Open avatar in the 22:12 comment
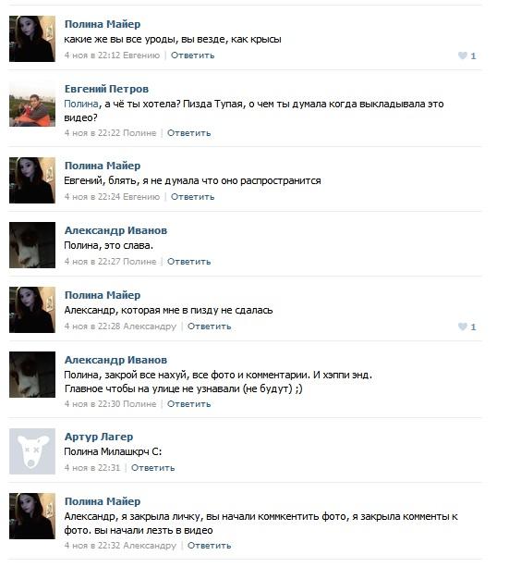 pos(32,39)
